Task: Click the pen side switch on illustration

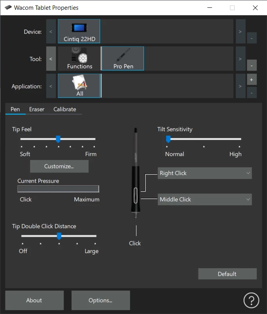Action: click(x=136, y=195)
